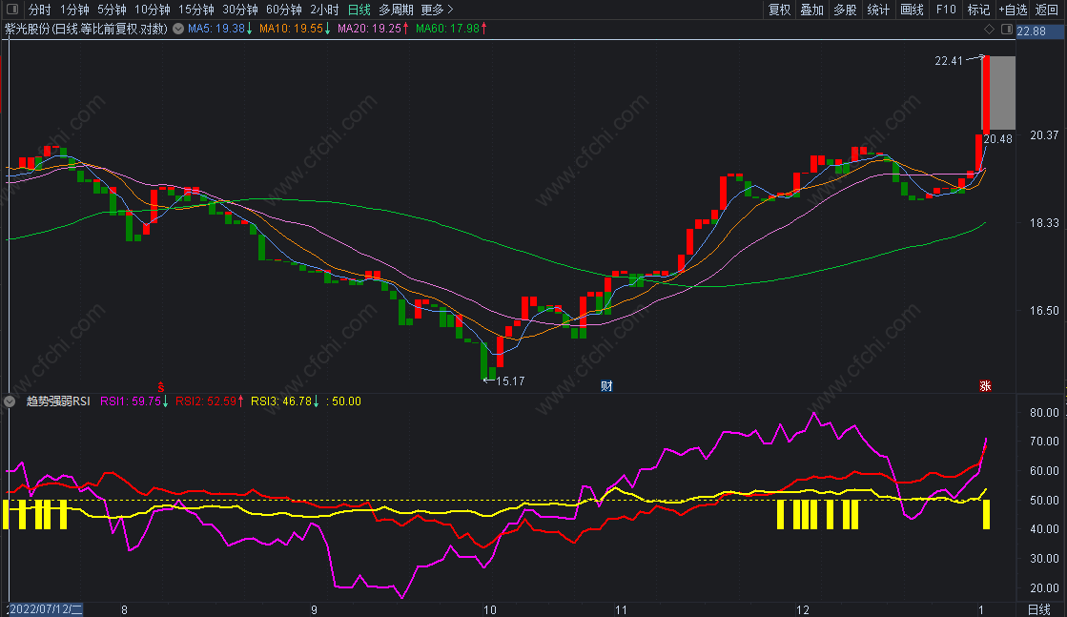Expand 更多 timeframe options

click(437, 10)
